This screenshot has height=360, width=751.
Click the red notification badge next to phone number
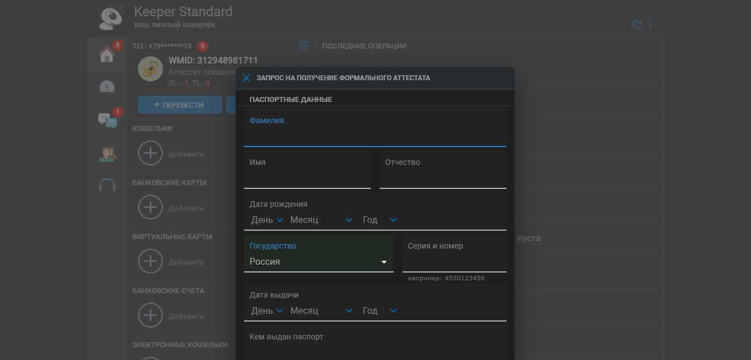[x=203, y=46]
